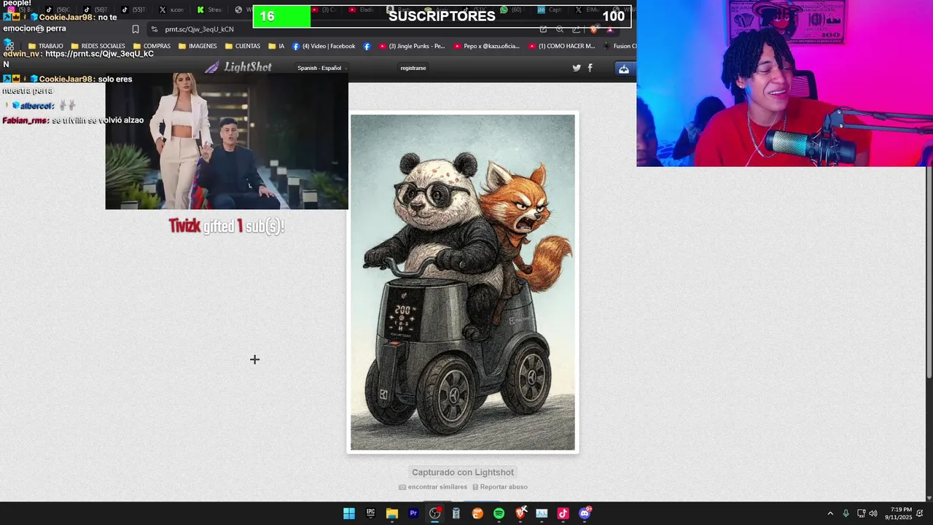Click the bookmark icon beside the address bar

point(136,29)
